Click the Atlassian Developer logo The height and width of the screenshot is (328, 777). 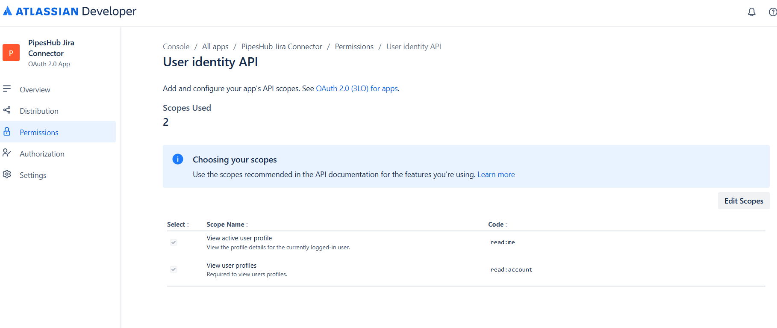[x=70, y=12]
